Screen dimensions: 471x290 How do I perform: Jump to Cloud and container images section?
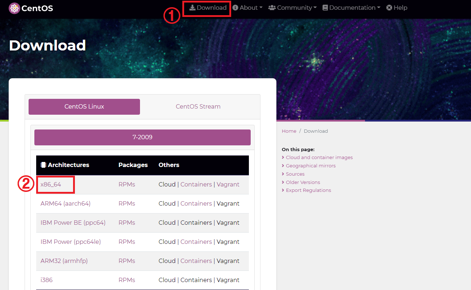[319, 157]
